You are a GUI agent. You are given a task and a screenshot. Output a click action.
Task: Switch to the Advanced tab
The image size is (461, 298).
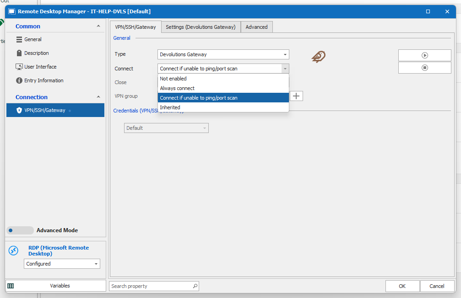[256, 27]
